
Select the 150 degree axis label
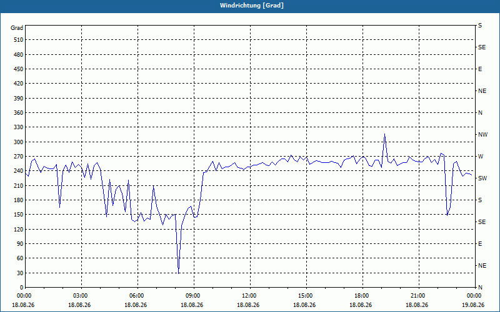tap(18, 215)
